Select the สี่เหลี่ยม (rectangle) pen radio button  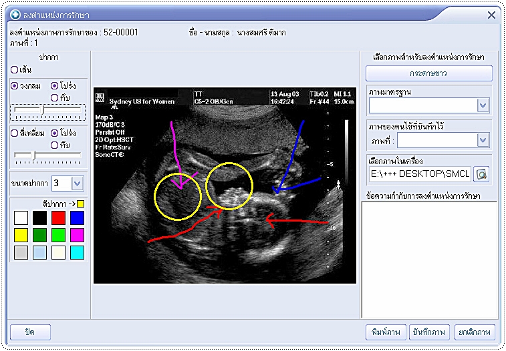(x=15, y=133)
